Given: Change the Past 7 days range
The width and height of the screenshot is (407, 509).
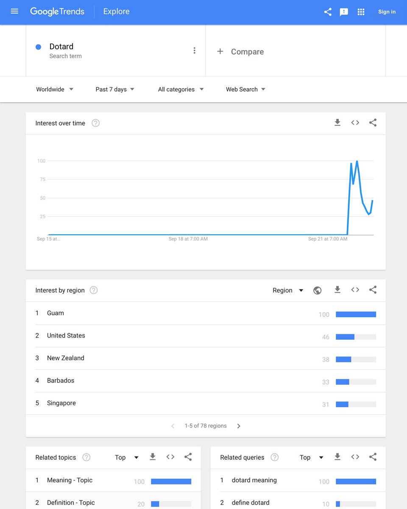Looking at the screenshot, I should click(115, 89).
